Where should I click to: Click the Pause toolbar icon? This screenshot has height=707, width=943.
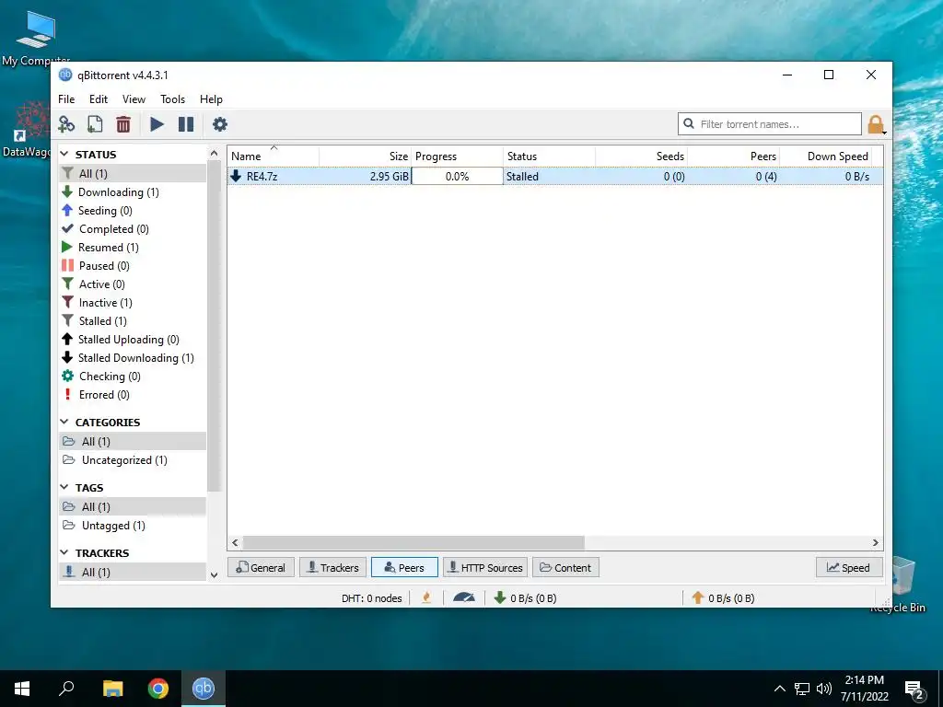pos(186,124)
